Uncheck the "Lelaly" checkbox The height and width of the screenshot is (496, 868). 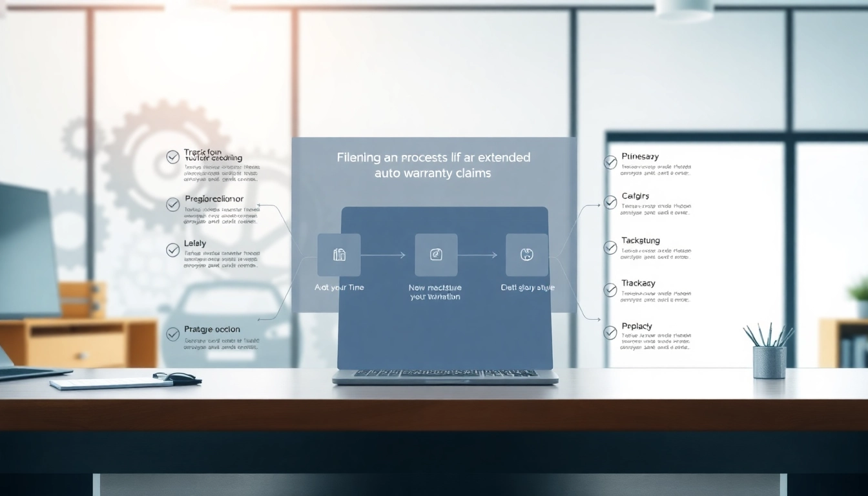[173, 250]
